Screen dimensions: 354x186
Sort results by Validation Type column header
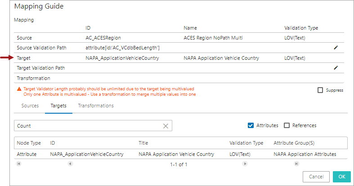point(246,143)
